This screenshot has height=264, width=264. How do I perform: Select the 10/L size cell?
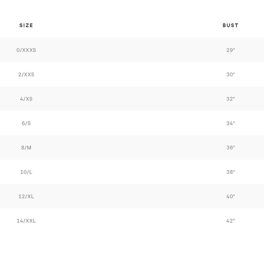point(26,172)
